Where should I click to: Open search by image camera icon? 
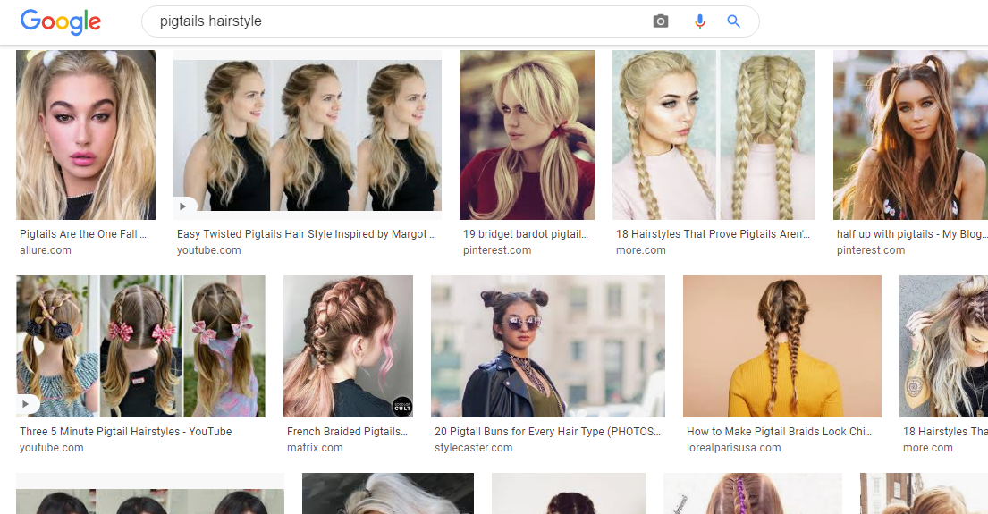(661, 21)
